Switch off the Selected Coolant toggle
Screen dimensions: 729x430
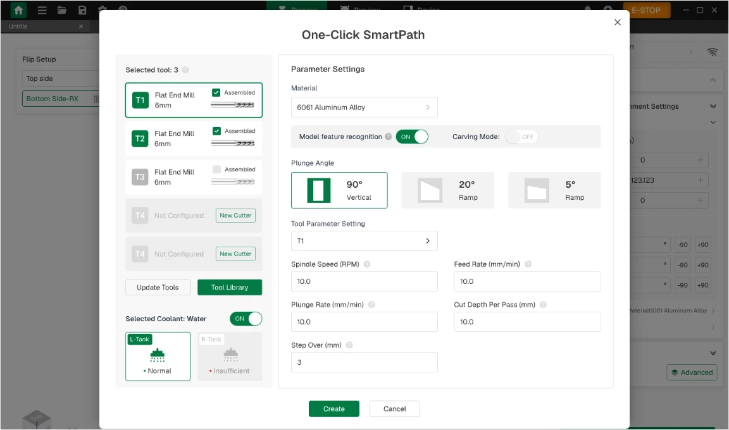[x=246, y=319]
